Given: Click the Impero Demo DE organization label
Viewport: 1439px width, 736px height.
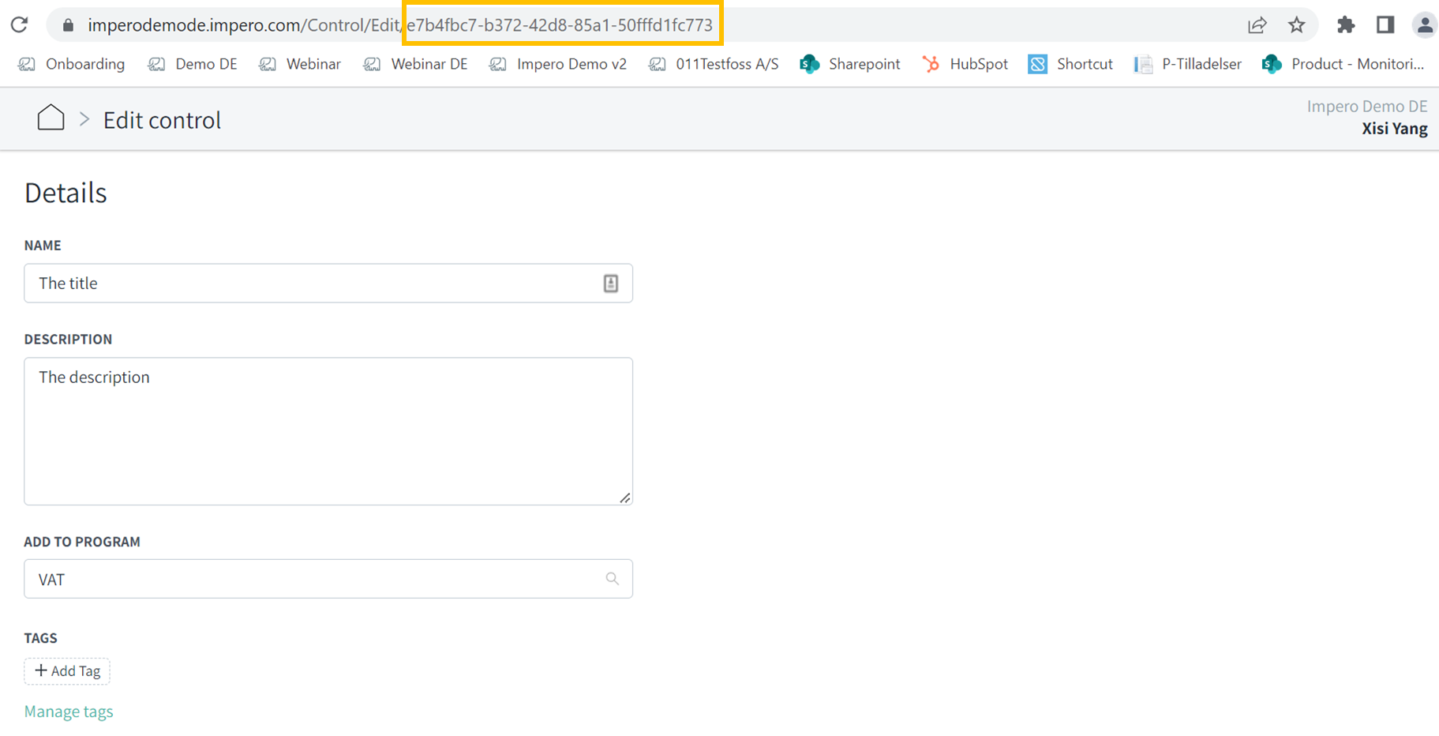Looking at the screenshot, I should click(x=1367, y=107).
